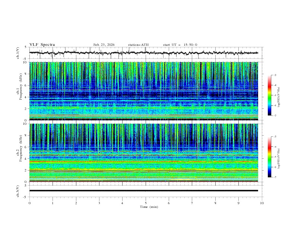Click the time axis tick label "0"
This screenshot has width=295, height=228.
[x=29, y=203]
